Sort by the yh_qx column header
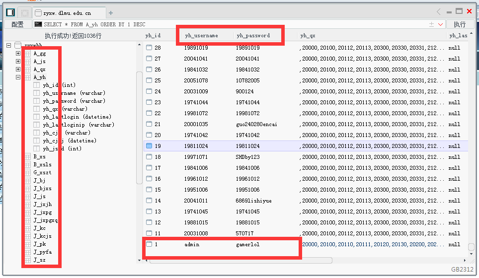Viewport: 479px width, 278px height. point(308,35)
